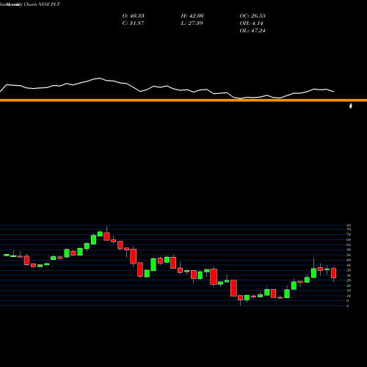Click the 4 price axis label
367x367 pixels.
tap(348, 306)
